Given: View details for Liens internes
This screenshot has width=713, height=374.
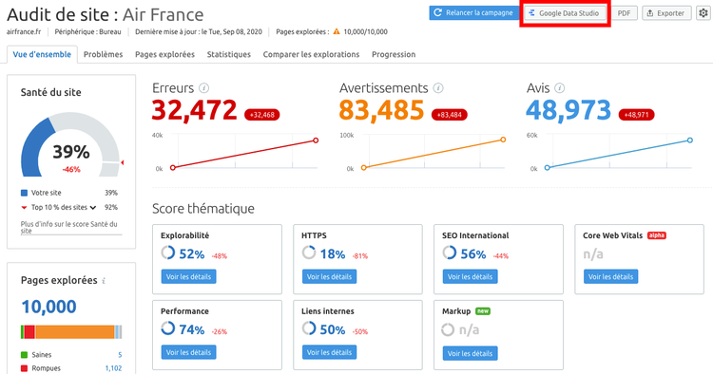Looking at the screenshot, I should pos(329,352).
